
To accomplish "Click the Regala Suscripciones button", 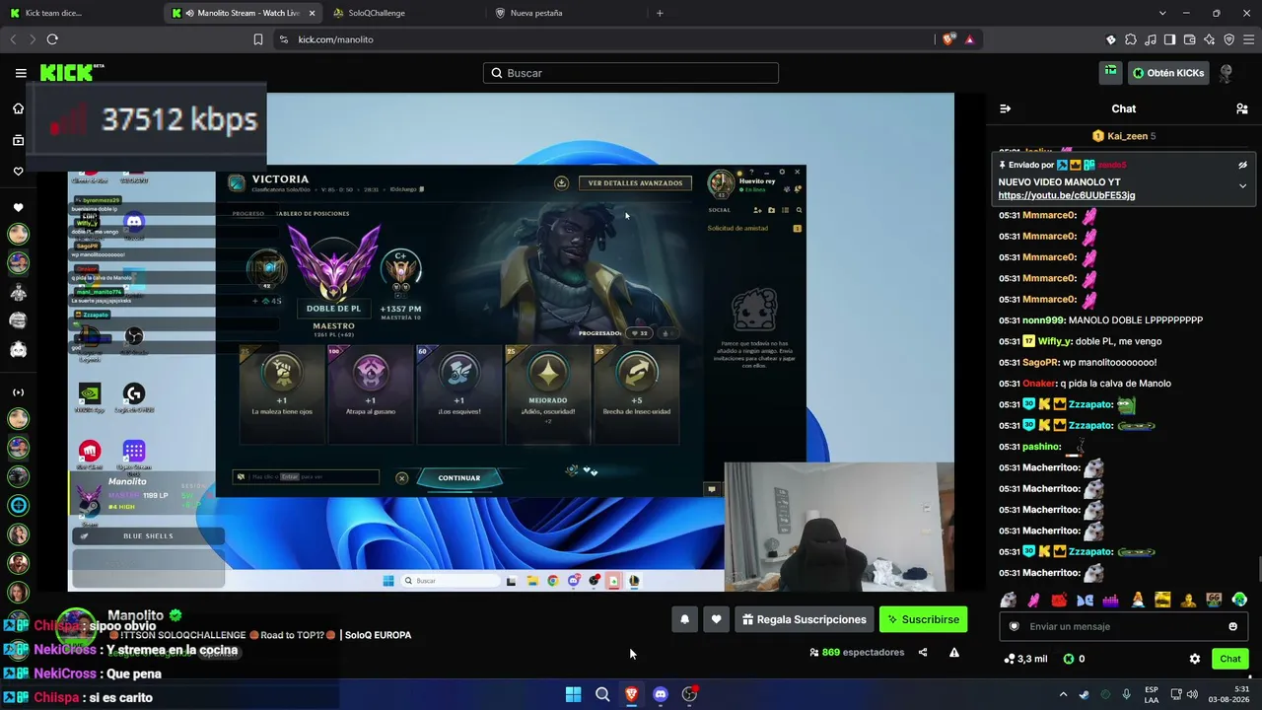I will (x=805, y=619).
